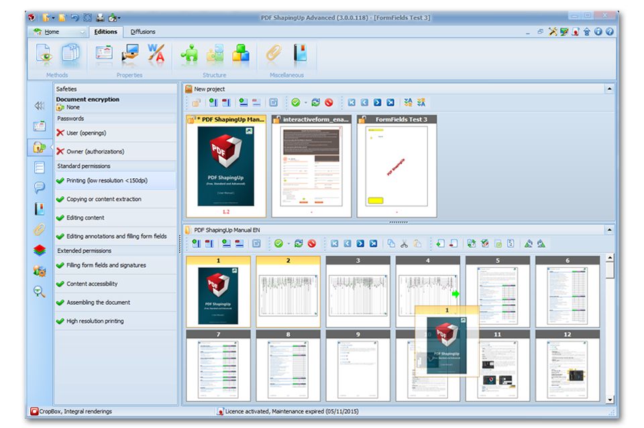
Task: Select the interactiveform_ena... document header
Action: pyautogui.click(x=312, y=119)
